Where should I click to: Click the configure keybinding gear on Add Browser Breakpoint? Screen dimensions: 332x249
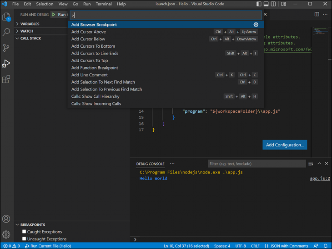tap(256, 24)
